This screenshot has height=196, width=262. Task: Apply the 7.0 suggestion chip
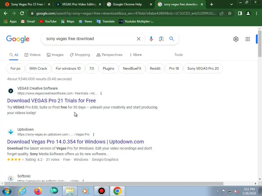pyautogui.click(x=92, y=68)
